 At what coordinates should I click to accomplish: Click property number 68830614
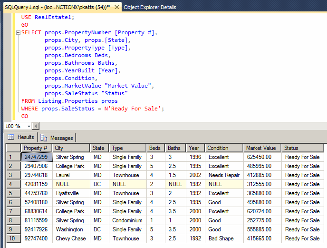click(x=37, y=211)
